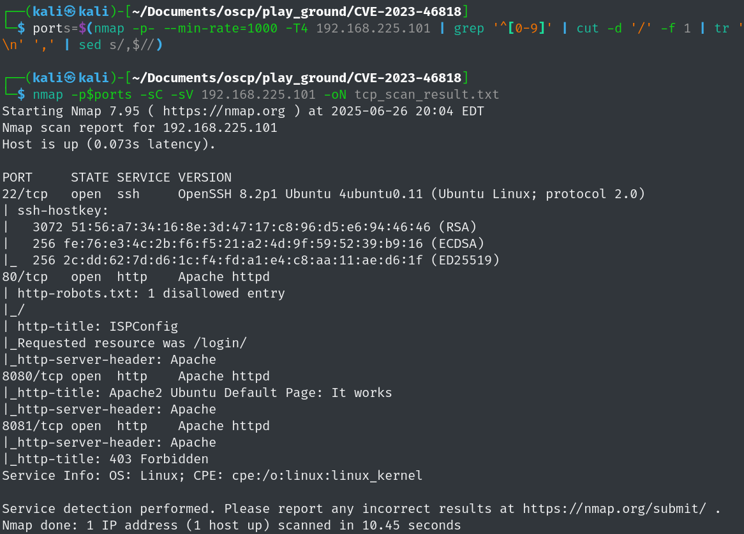Click the Kali skull icon in second prompt
Image resolution: width=744 pixels, height=534 pixels.
[70, 78]
